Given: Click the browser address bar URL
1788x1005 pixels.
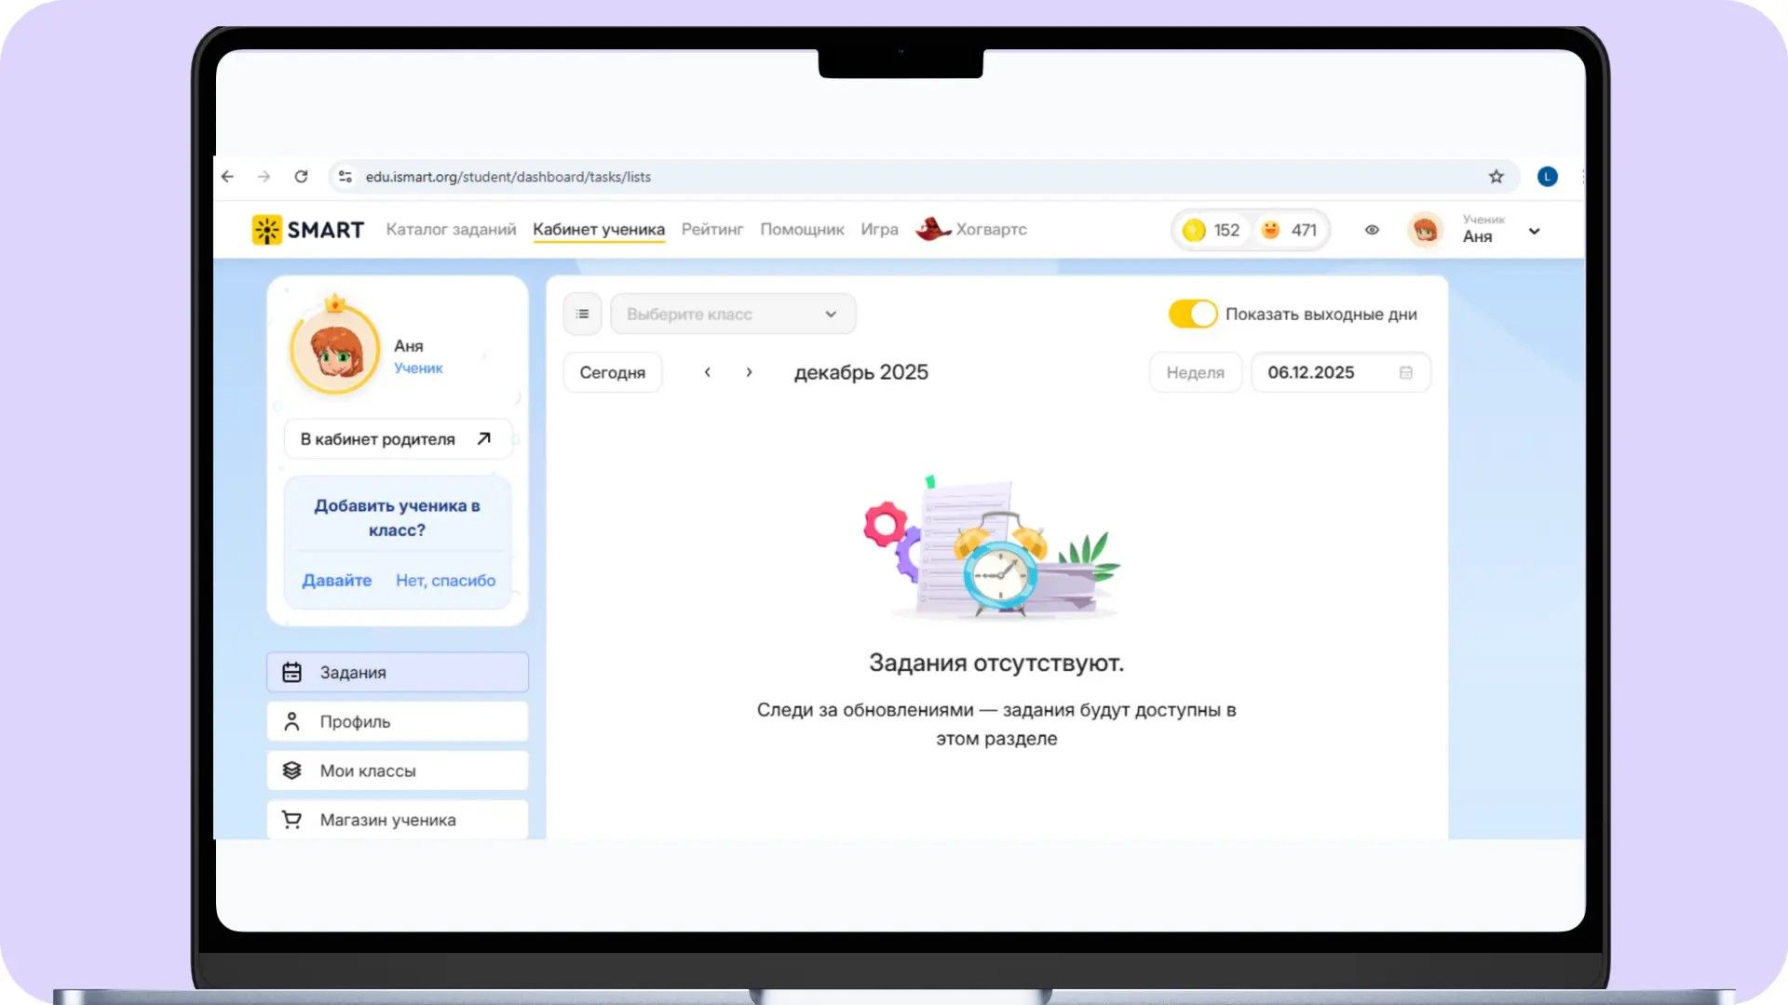Looking at the screenshot, I should point(508,177).
